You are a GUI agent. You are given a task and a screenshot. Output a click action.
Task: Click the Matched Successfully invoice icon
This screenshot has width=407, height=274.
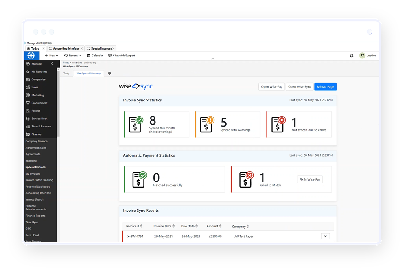pos(139,179)
